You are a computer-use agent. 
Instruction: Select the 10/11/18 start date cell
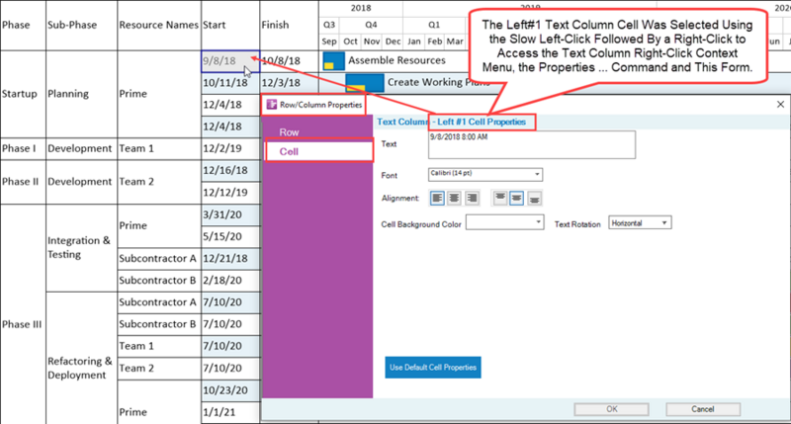[x=230, y=83]
